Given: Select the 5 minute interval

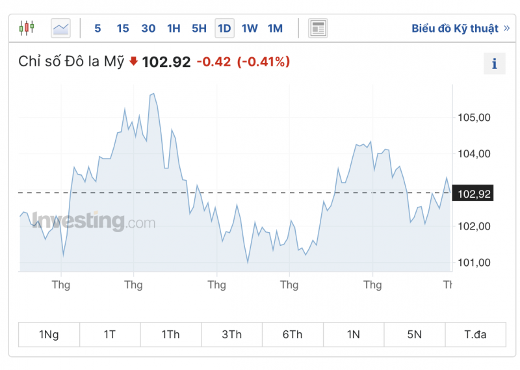Looking at the screenshot, I should (x=97, y=28).
